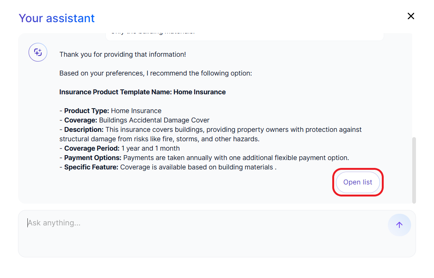The height and width of the screenshot is (278, 434).
Task: Click the Product Type label
Action: coord(87,111)
